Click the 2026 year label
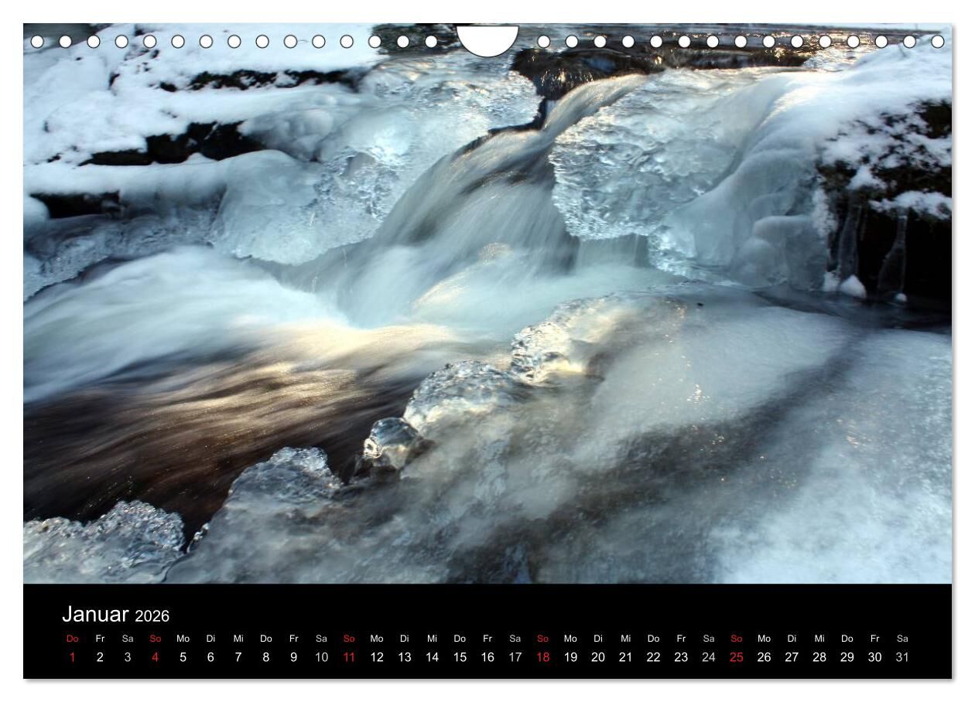975x702 pixels. (152, 616)
